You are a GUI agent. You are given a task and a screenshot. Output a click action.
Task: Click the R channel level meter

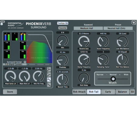coord(23,37)
